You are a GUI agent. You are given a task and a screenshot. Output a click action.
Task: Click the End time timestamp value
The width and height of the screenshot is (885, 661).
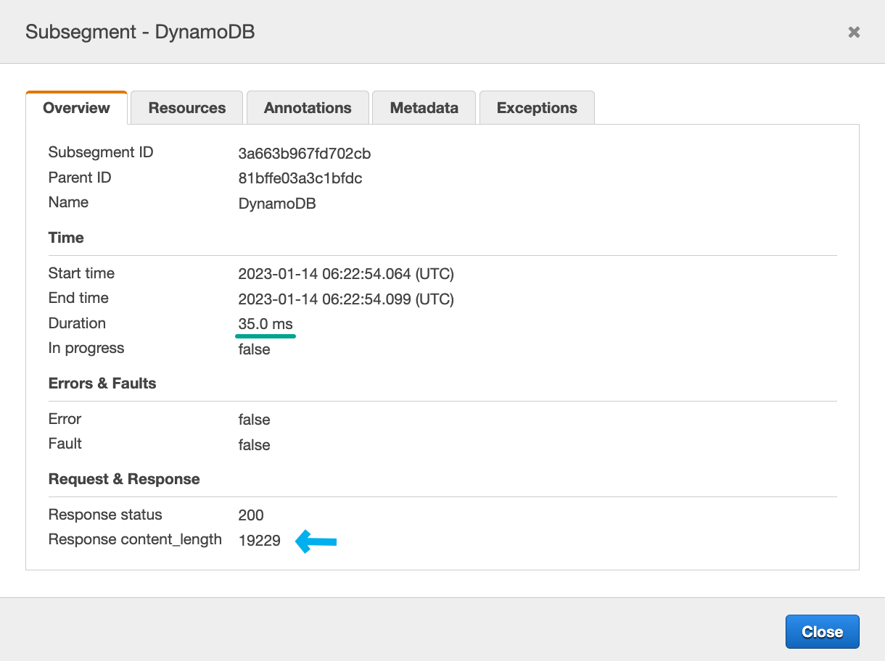pos(346,299)
